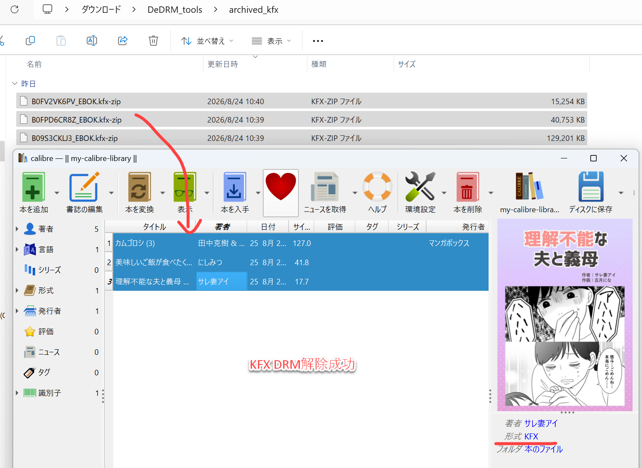Open the 本のファイル folder link
This screenshot has height=468, width=642.
[544, 449]
